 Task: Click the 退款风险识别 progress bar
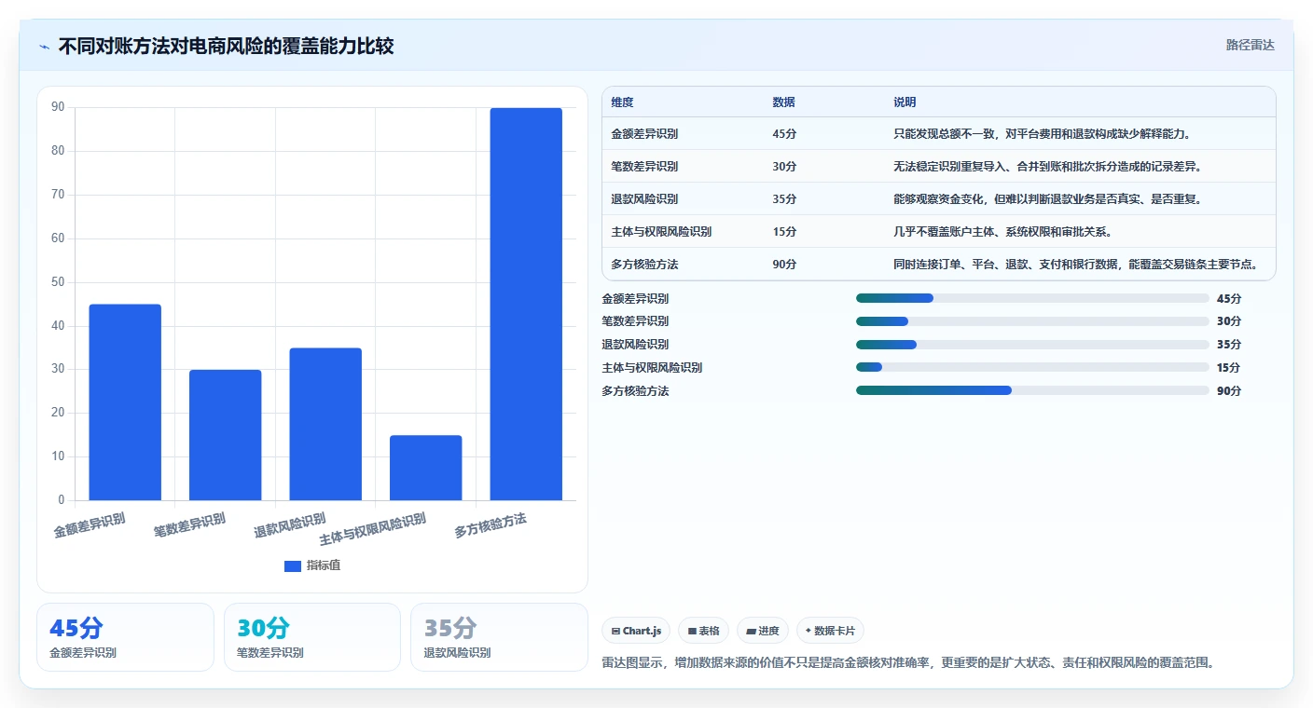click(1032, 345)
